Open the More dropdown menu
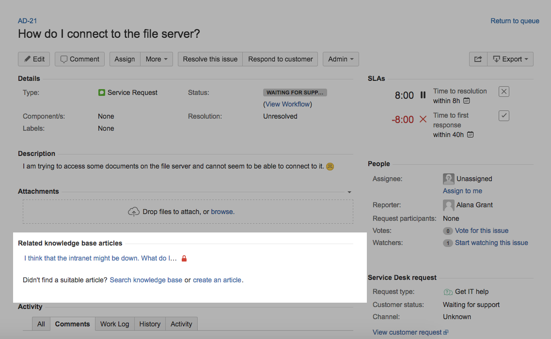The width and height of the screenshot is (551, 339). [x=157, y=59]
